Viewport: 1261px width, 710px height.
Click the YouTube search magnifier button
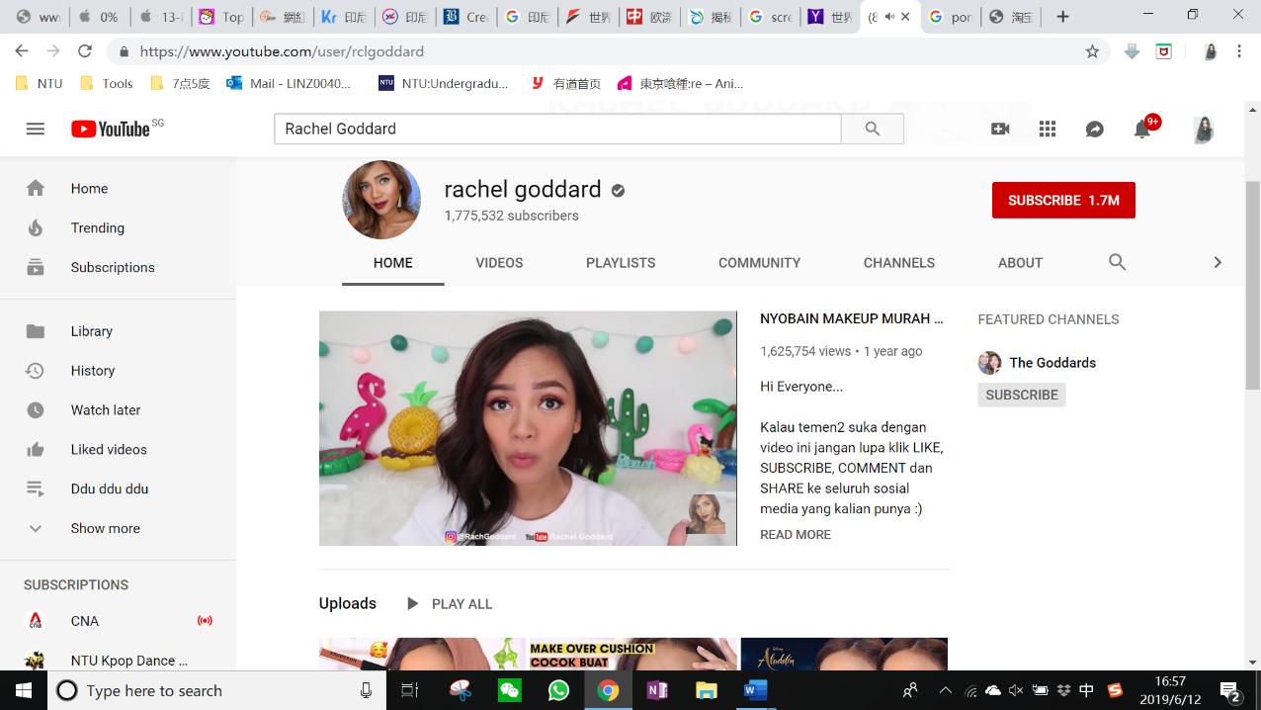tap(872, 129)
